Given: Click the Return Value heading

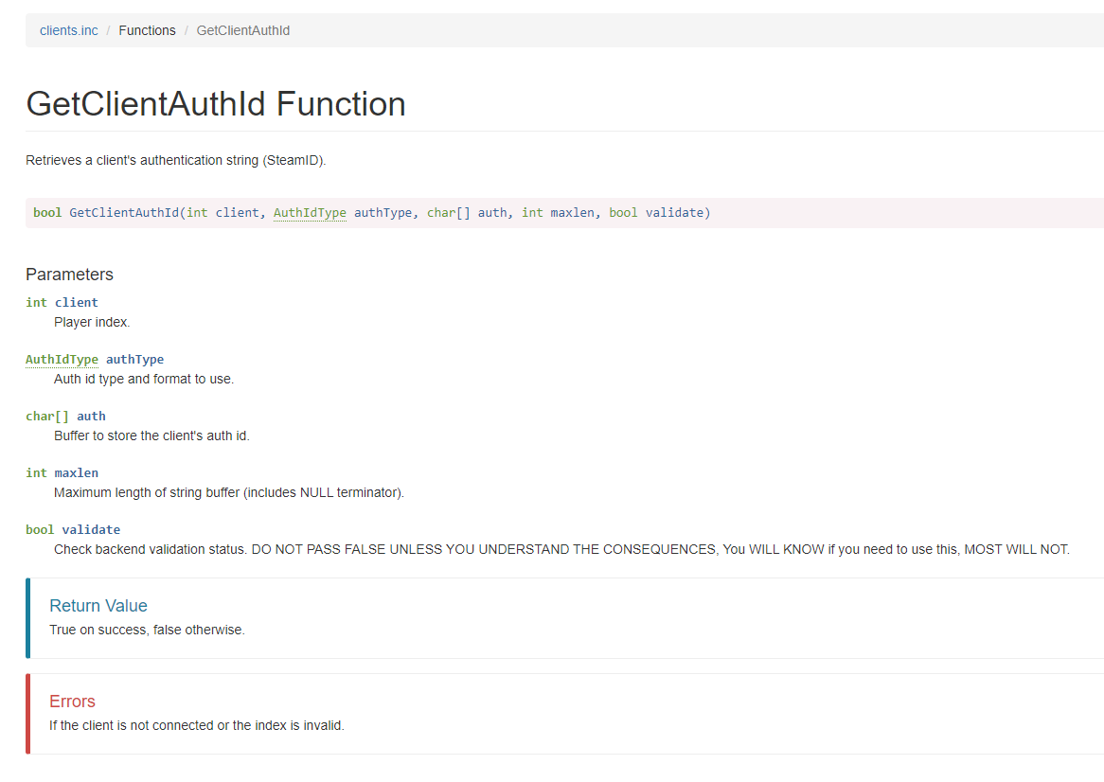Looking at the screenshot, I should click(98, 606).
